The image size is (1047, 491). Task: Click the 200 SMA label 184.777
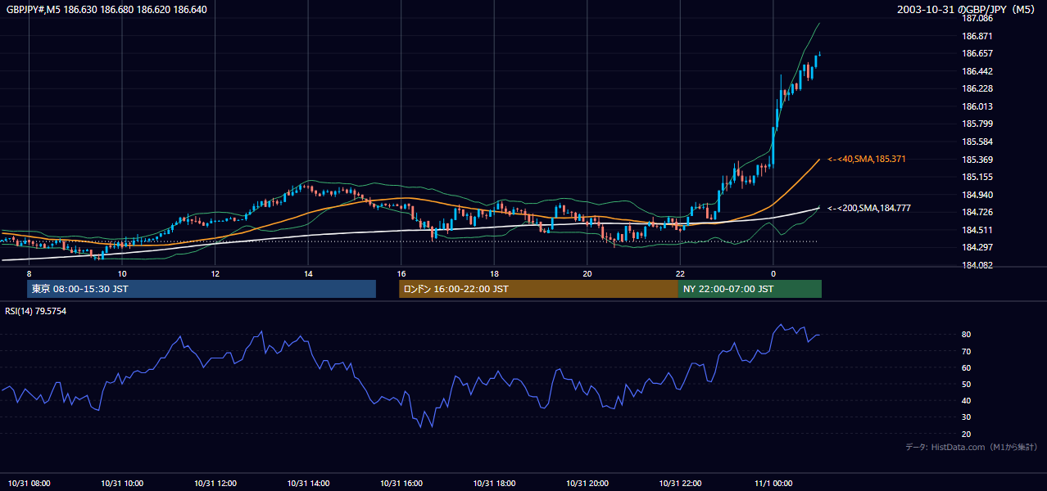click(x=868, y=208)
